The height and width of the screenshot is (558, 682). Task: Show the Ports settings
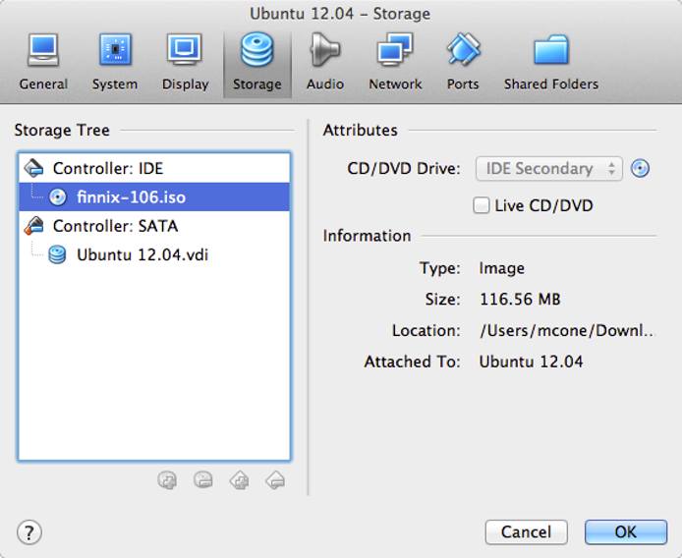(x=463, y=61)
